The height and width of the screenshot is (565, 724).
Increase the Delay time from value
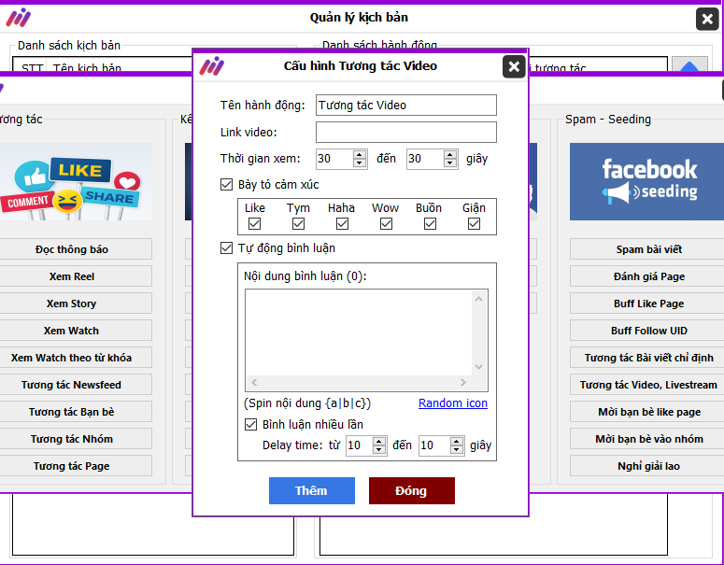[378, 441]
